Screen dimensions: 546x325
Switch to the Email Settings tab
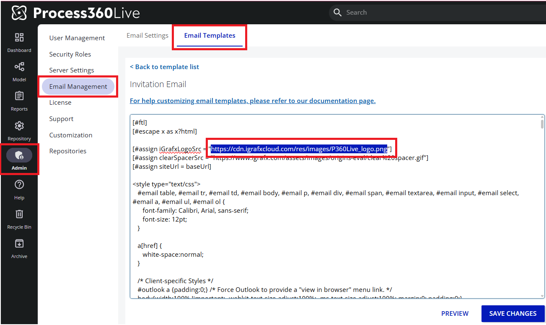point(147,36)
